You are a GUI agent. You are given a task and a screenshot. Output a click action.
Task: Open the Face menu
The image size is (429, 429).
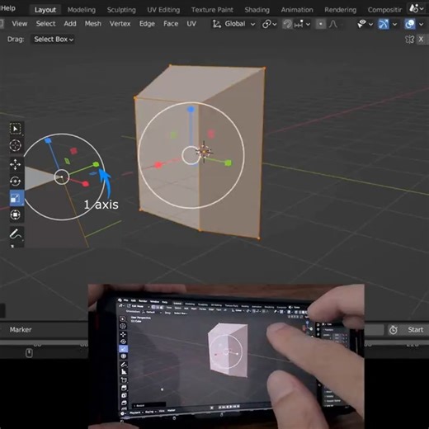[171, 24]
